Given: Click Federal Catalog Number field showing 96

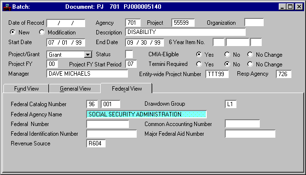Looking at the screenshot, I should point(92,104).
